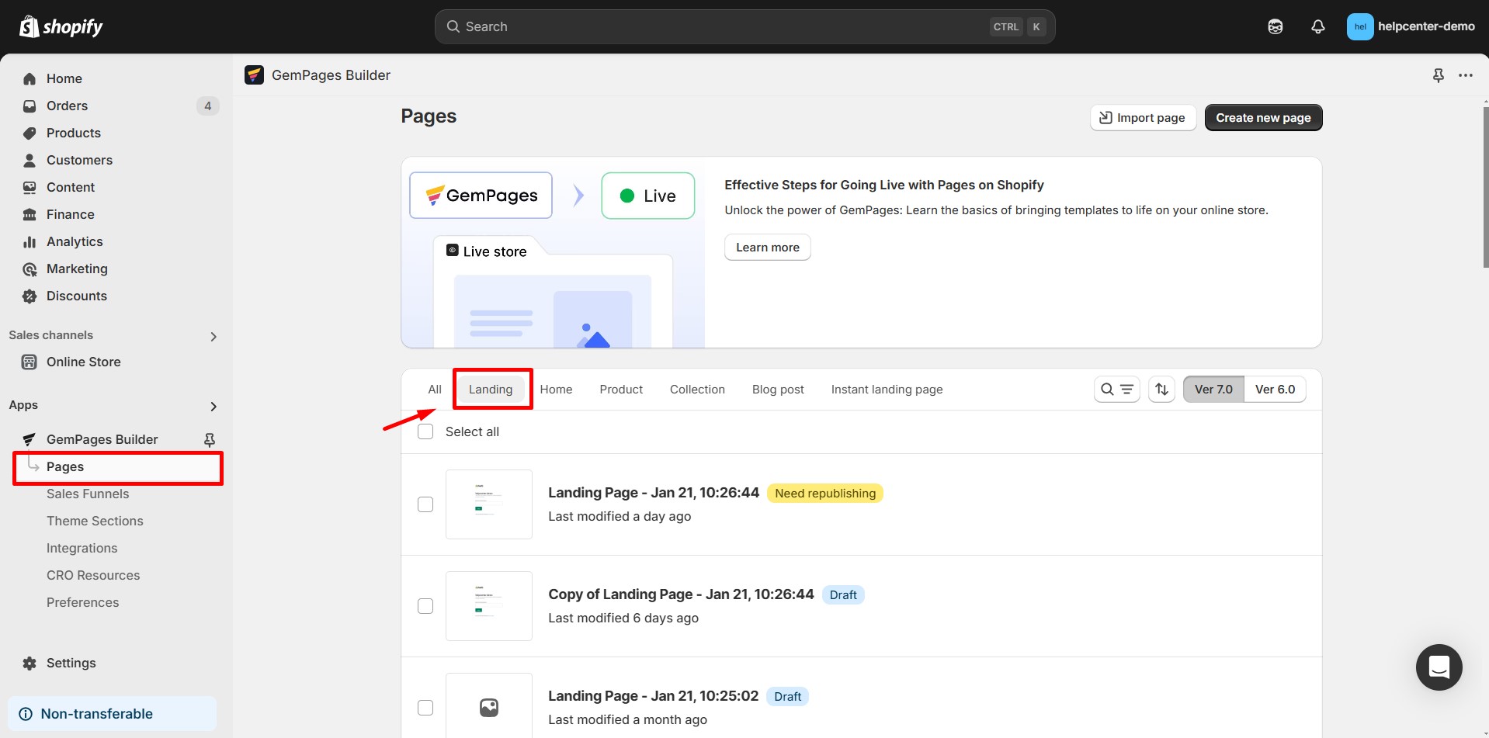1489x738 pixels.
Task: Select Discounts from the sidebar
Action: tap(76, 296)
